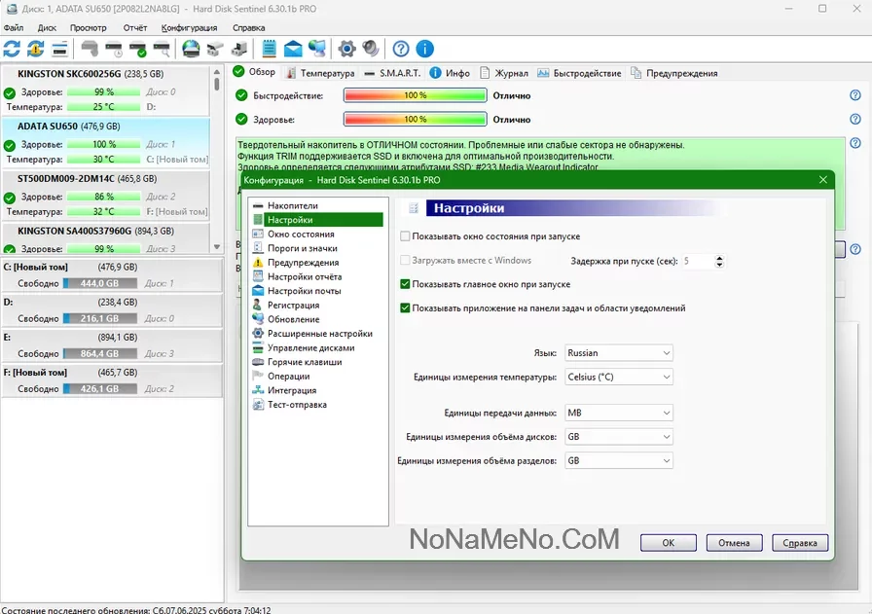Click the blue info circle toolbar icon

[x=424, y=49]
